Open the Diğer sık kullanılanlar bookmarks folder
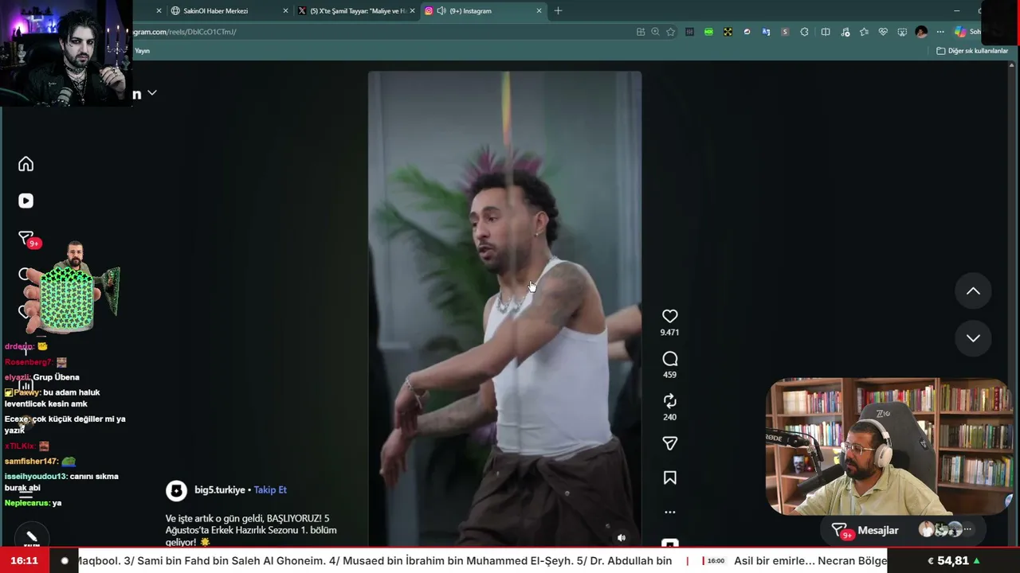This screenshot has height=573, width=1020. coord(972,51)
